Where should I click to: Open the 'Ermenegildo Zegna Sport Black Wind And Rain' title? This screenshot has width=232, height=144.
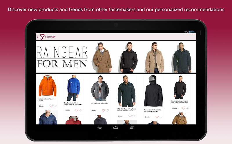(179, 102)
